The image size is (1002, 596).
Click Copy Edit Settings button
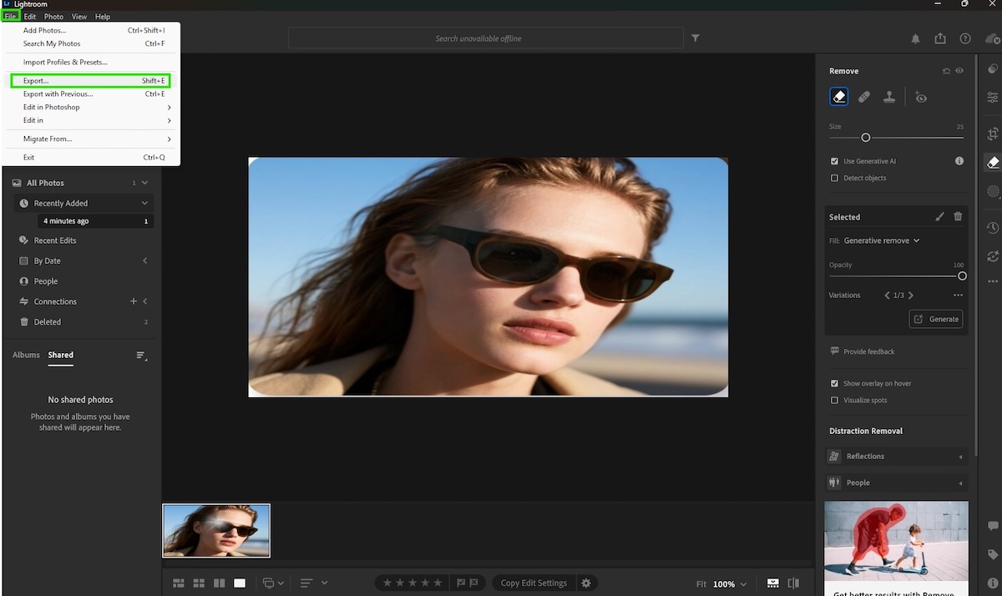click(534, 583)
